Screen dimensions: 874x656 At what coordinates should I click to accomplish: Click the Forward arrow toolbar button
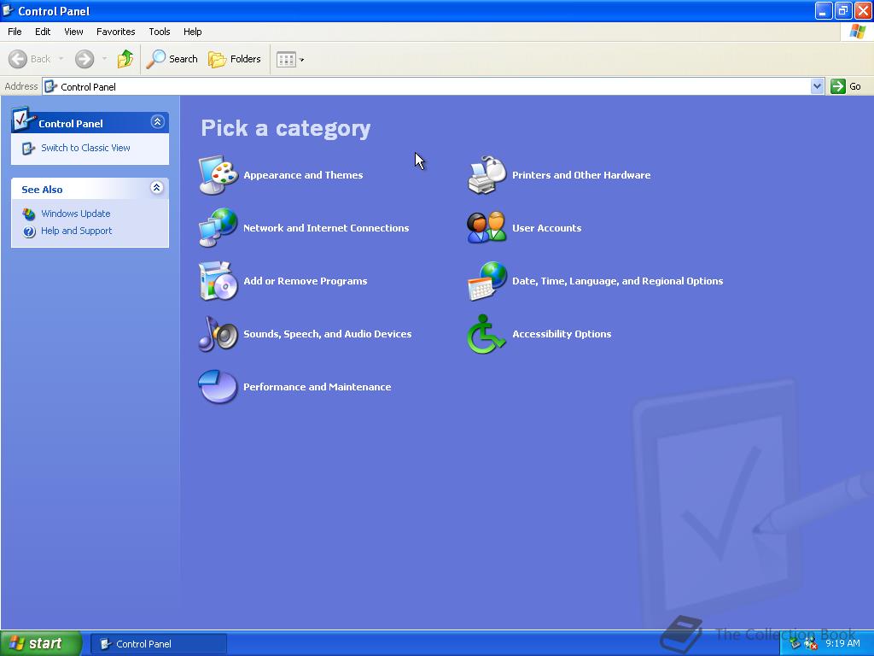coord(84,59)
